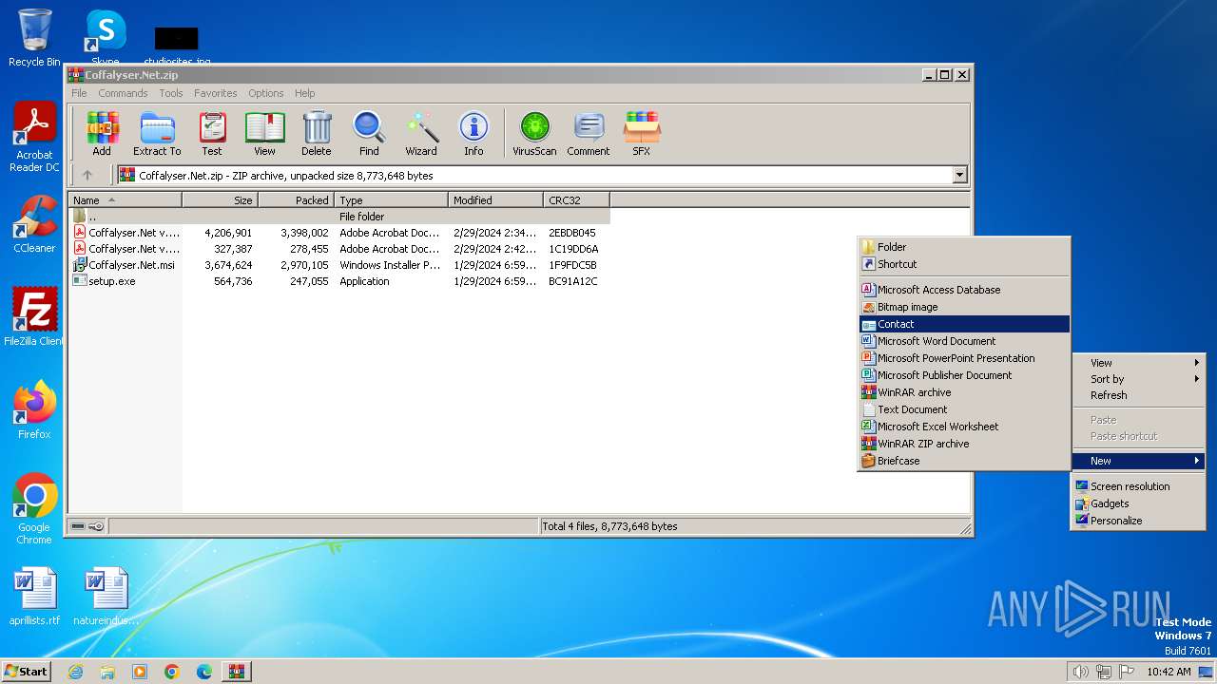Open the Recycle Bin desktop icon

(x=34, y=38)
